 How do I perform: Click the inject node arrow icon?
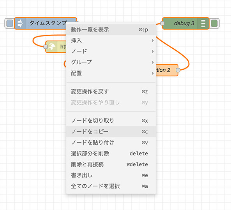point(20,23)
